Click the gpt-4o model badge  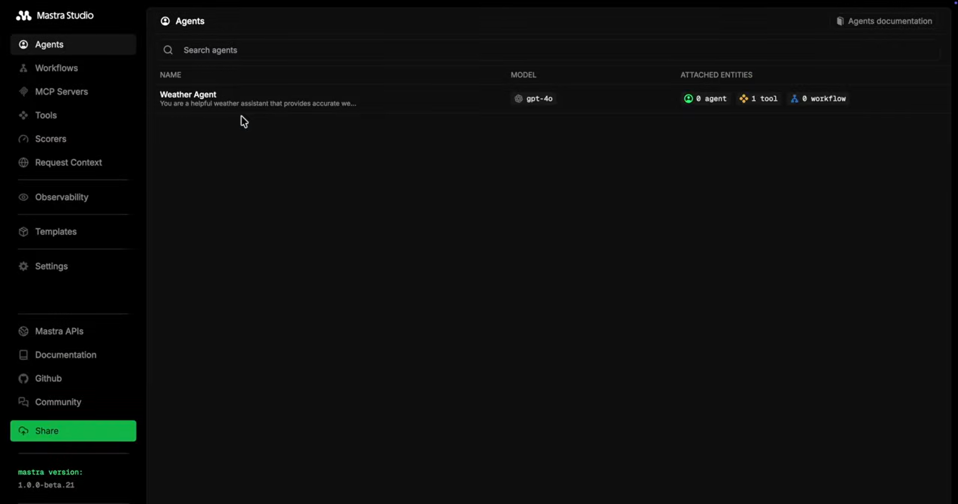(534, 98)
